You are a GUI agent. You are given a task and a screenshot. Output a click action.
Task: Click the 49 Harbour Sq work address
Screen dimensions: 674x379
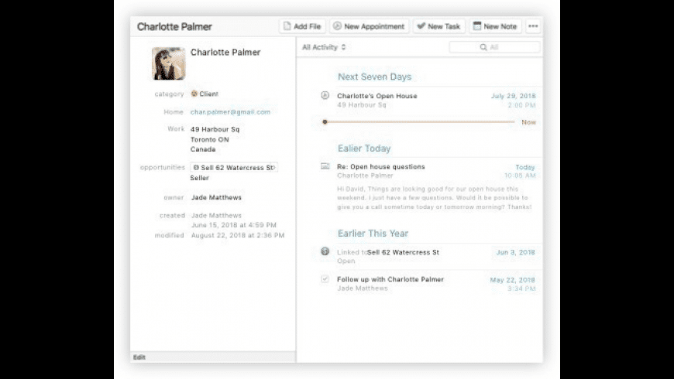point(215,139)
